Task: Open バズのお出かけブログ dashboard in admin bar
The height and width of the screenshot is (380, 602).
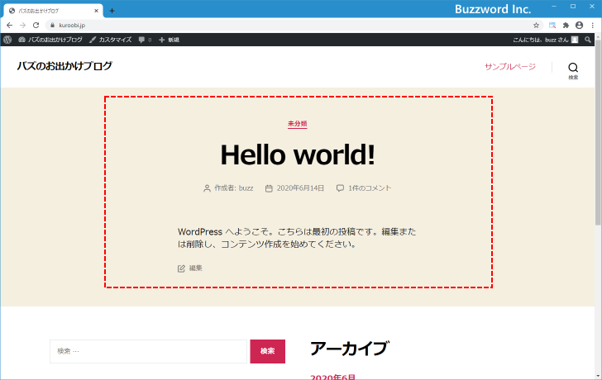Action: pos(50,40)
